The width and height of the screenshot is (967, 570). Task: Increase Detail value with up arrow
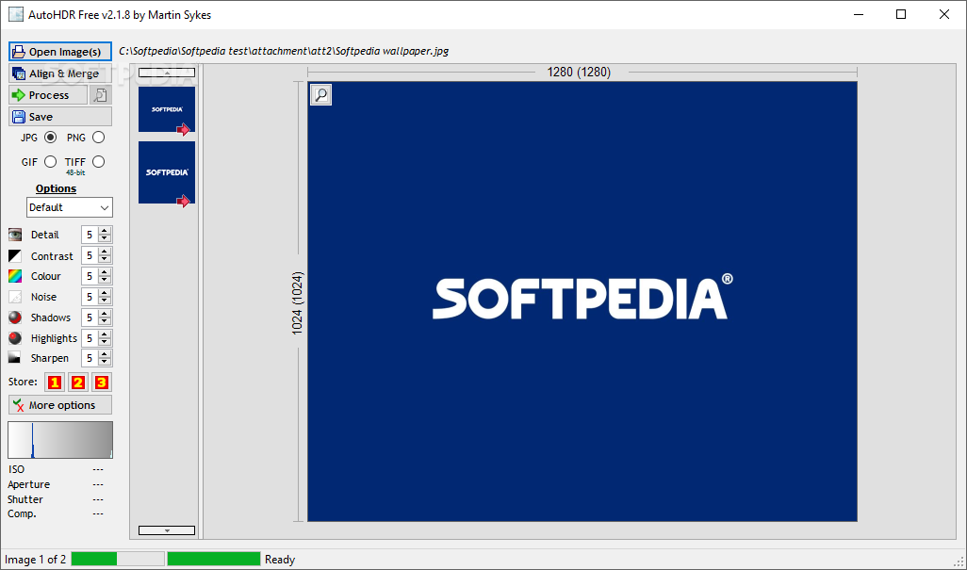(x=105, y=231)
